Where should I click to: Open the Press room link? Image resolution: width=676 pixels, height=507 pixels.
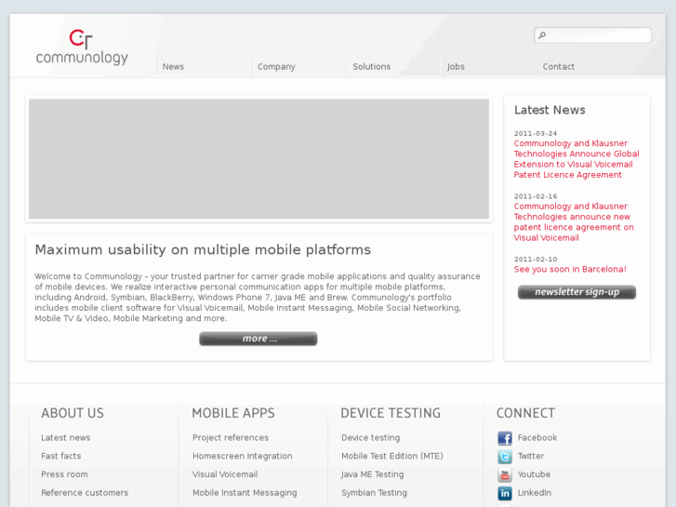click(64, 474)
